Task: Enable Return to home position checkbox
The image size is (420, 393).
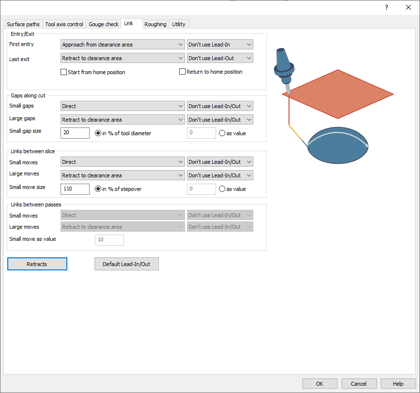Action: (183, 72)
